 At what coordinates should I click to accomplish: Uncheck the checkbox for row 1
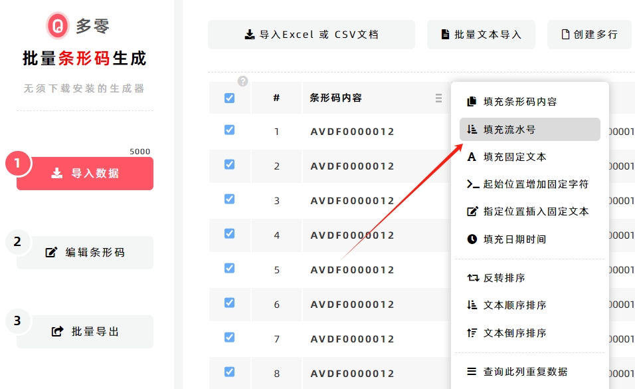[229, 130]
